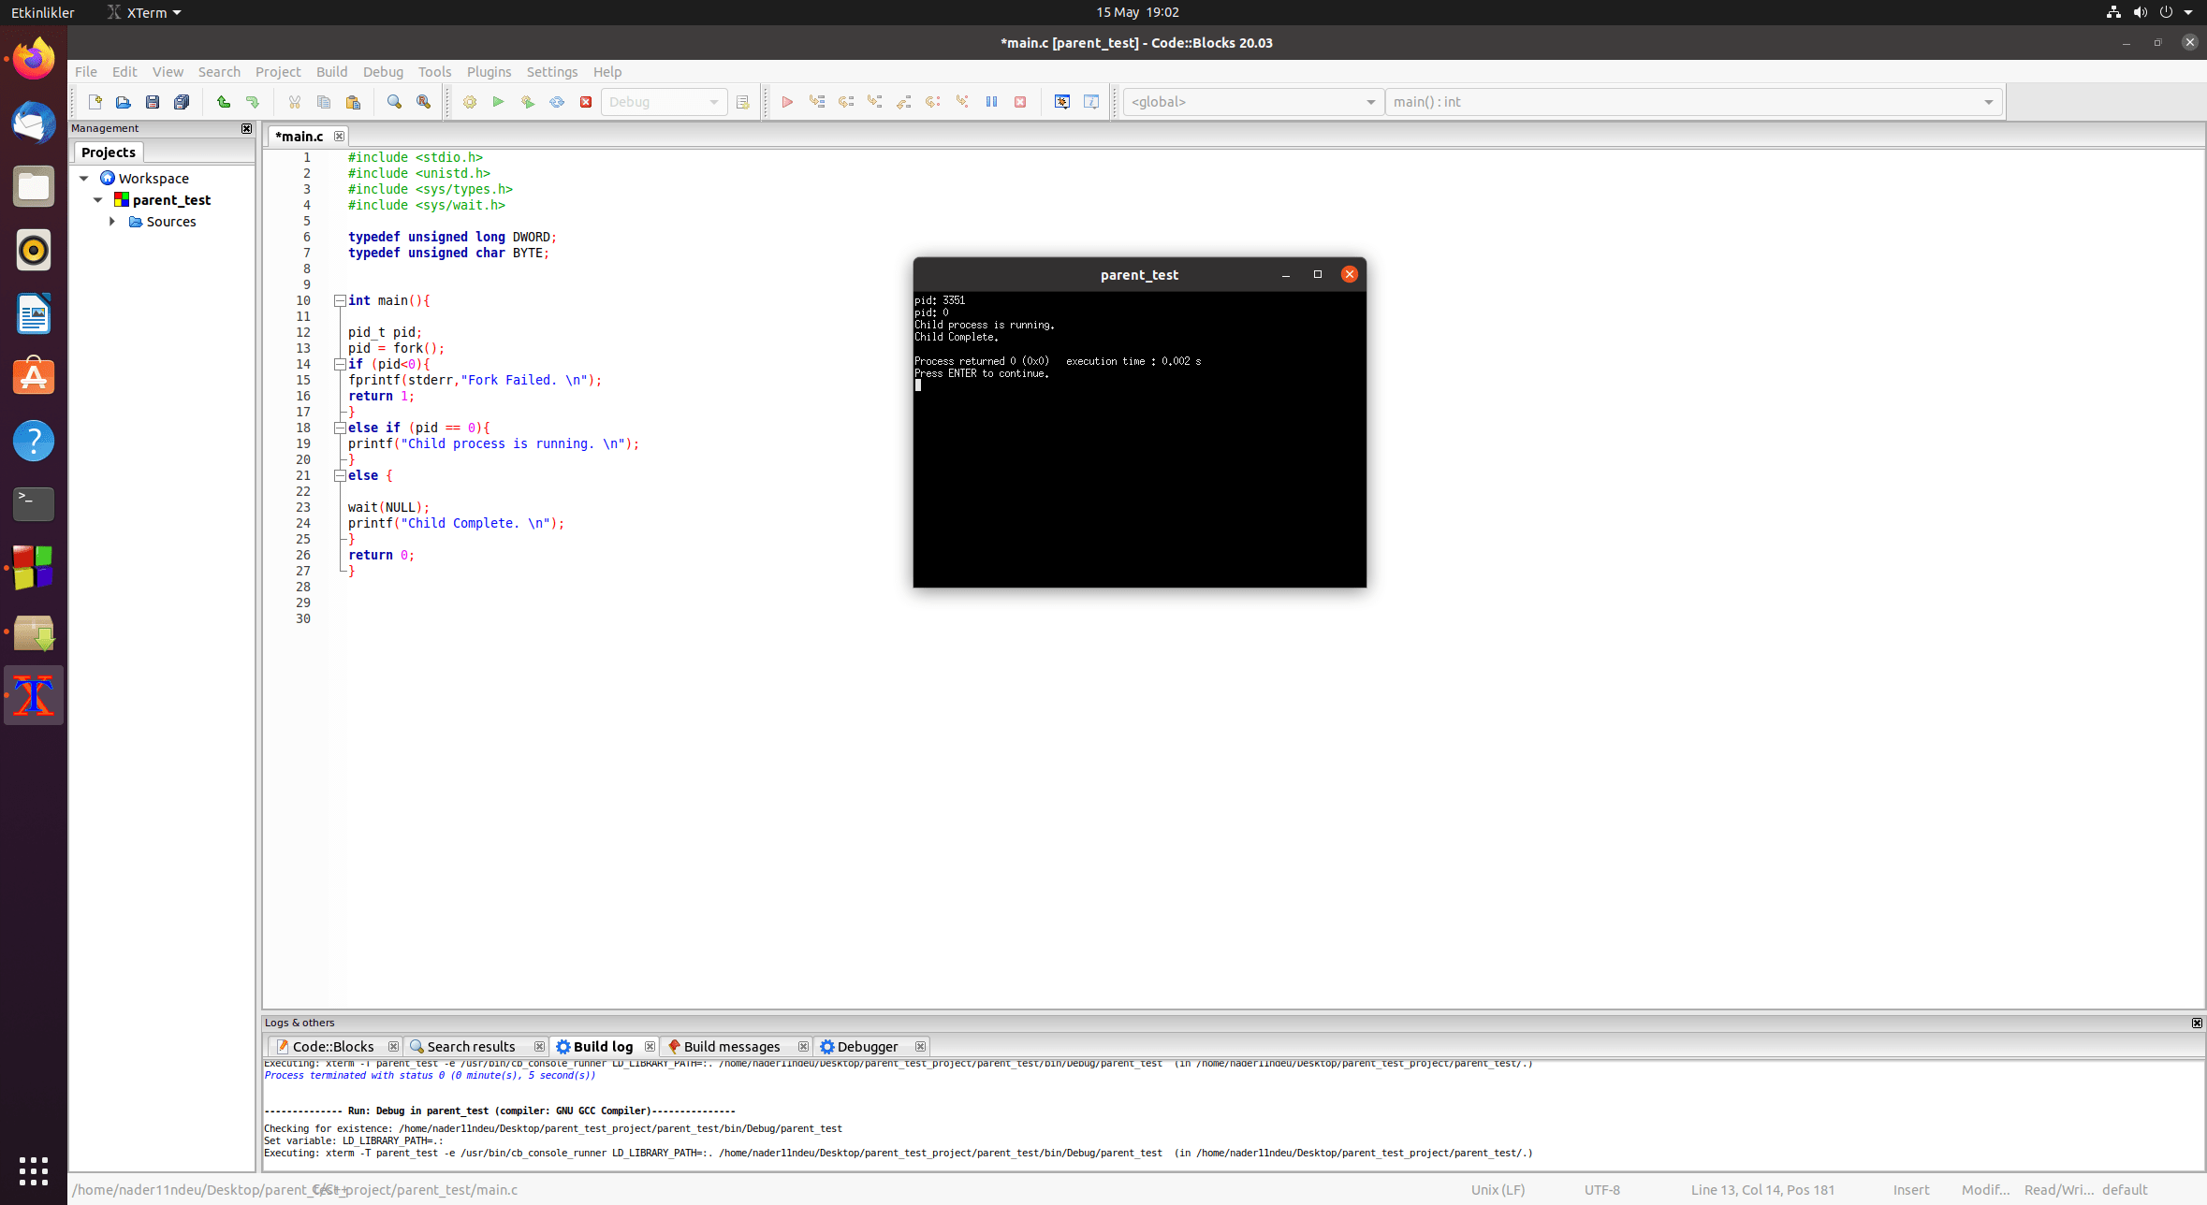Open the Terminal from the dock

[34, 504]
